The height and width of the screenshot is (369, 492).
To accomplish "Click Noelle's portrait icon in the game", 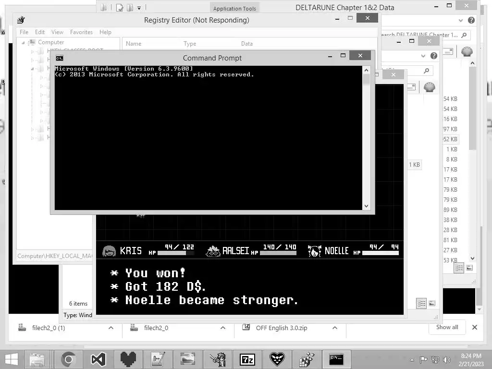I will [314, 251].
